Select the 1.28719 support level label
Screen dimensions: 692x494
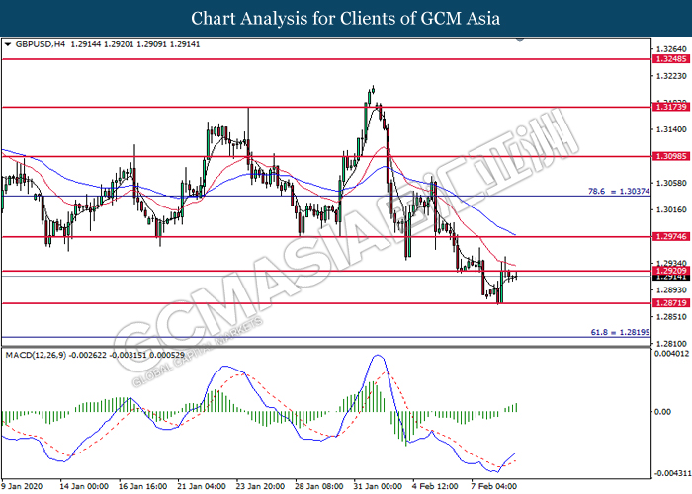671,303
